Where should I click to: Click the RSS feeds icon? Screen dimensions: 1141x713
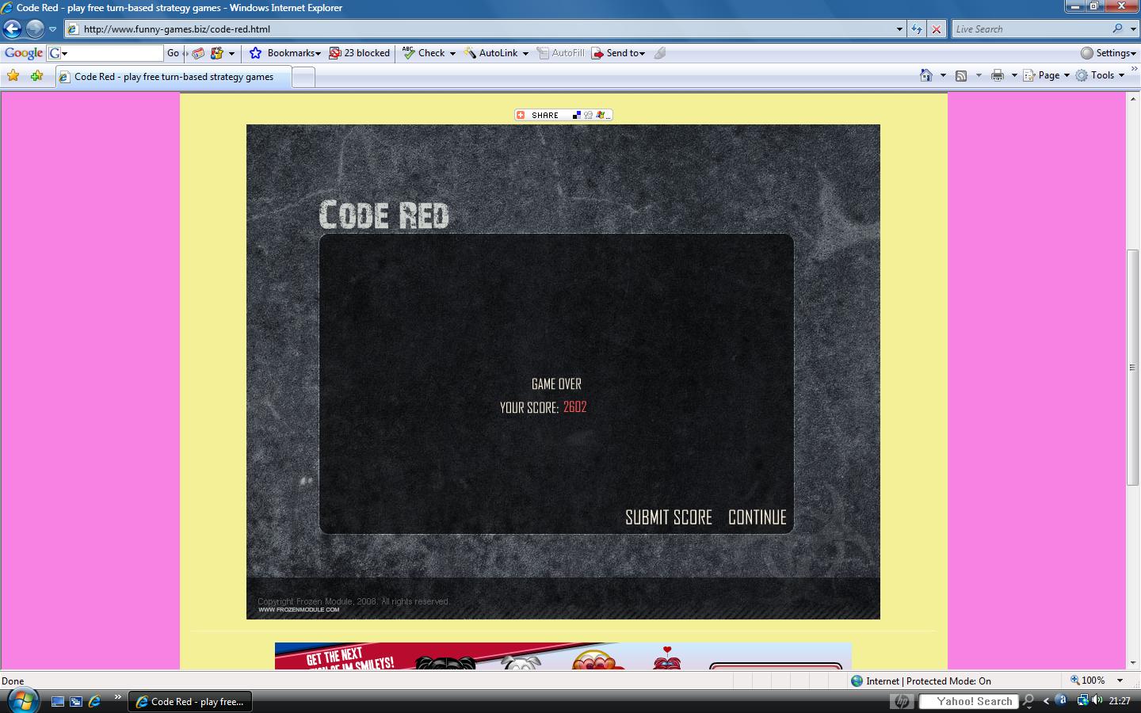coord(960,74)
